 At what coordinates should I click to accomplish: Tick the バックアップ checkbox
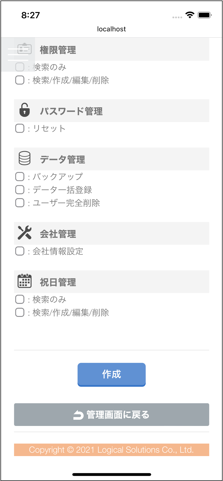tap(20, 177)
